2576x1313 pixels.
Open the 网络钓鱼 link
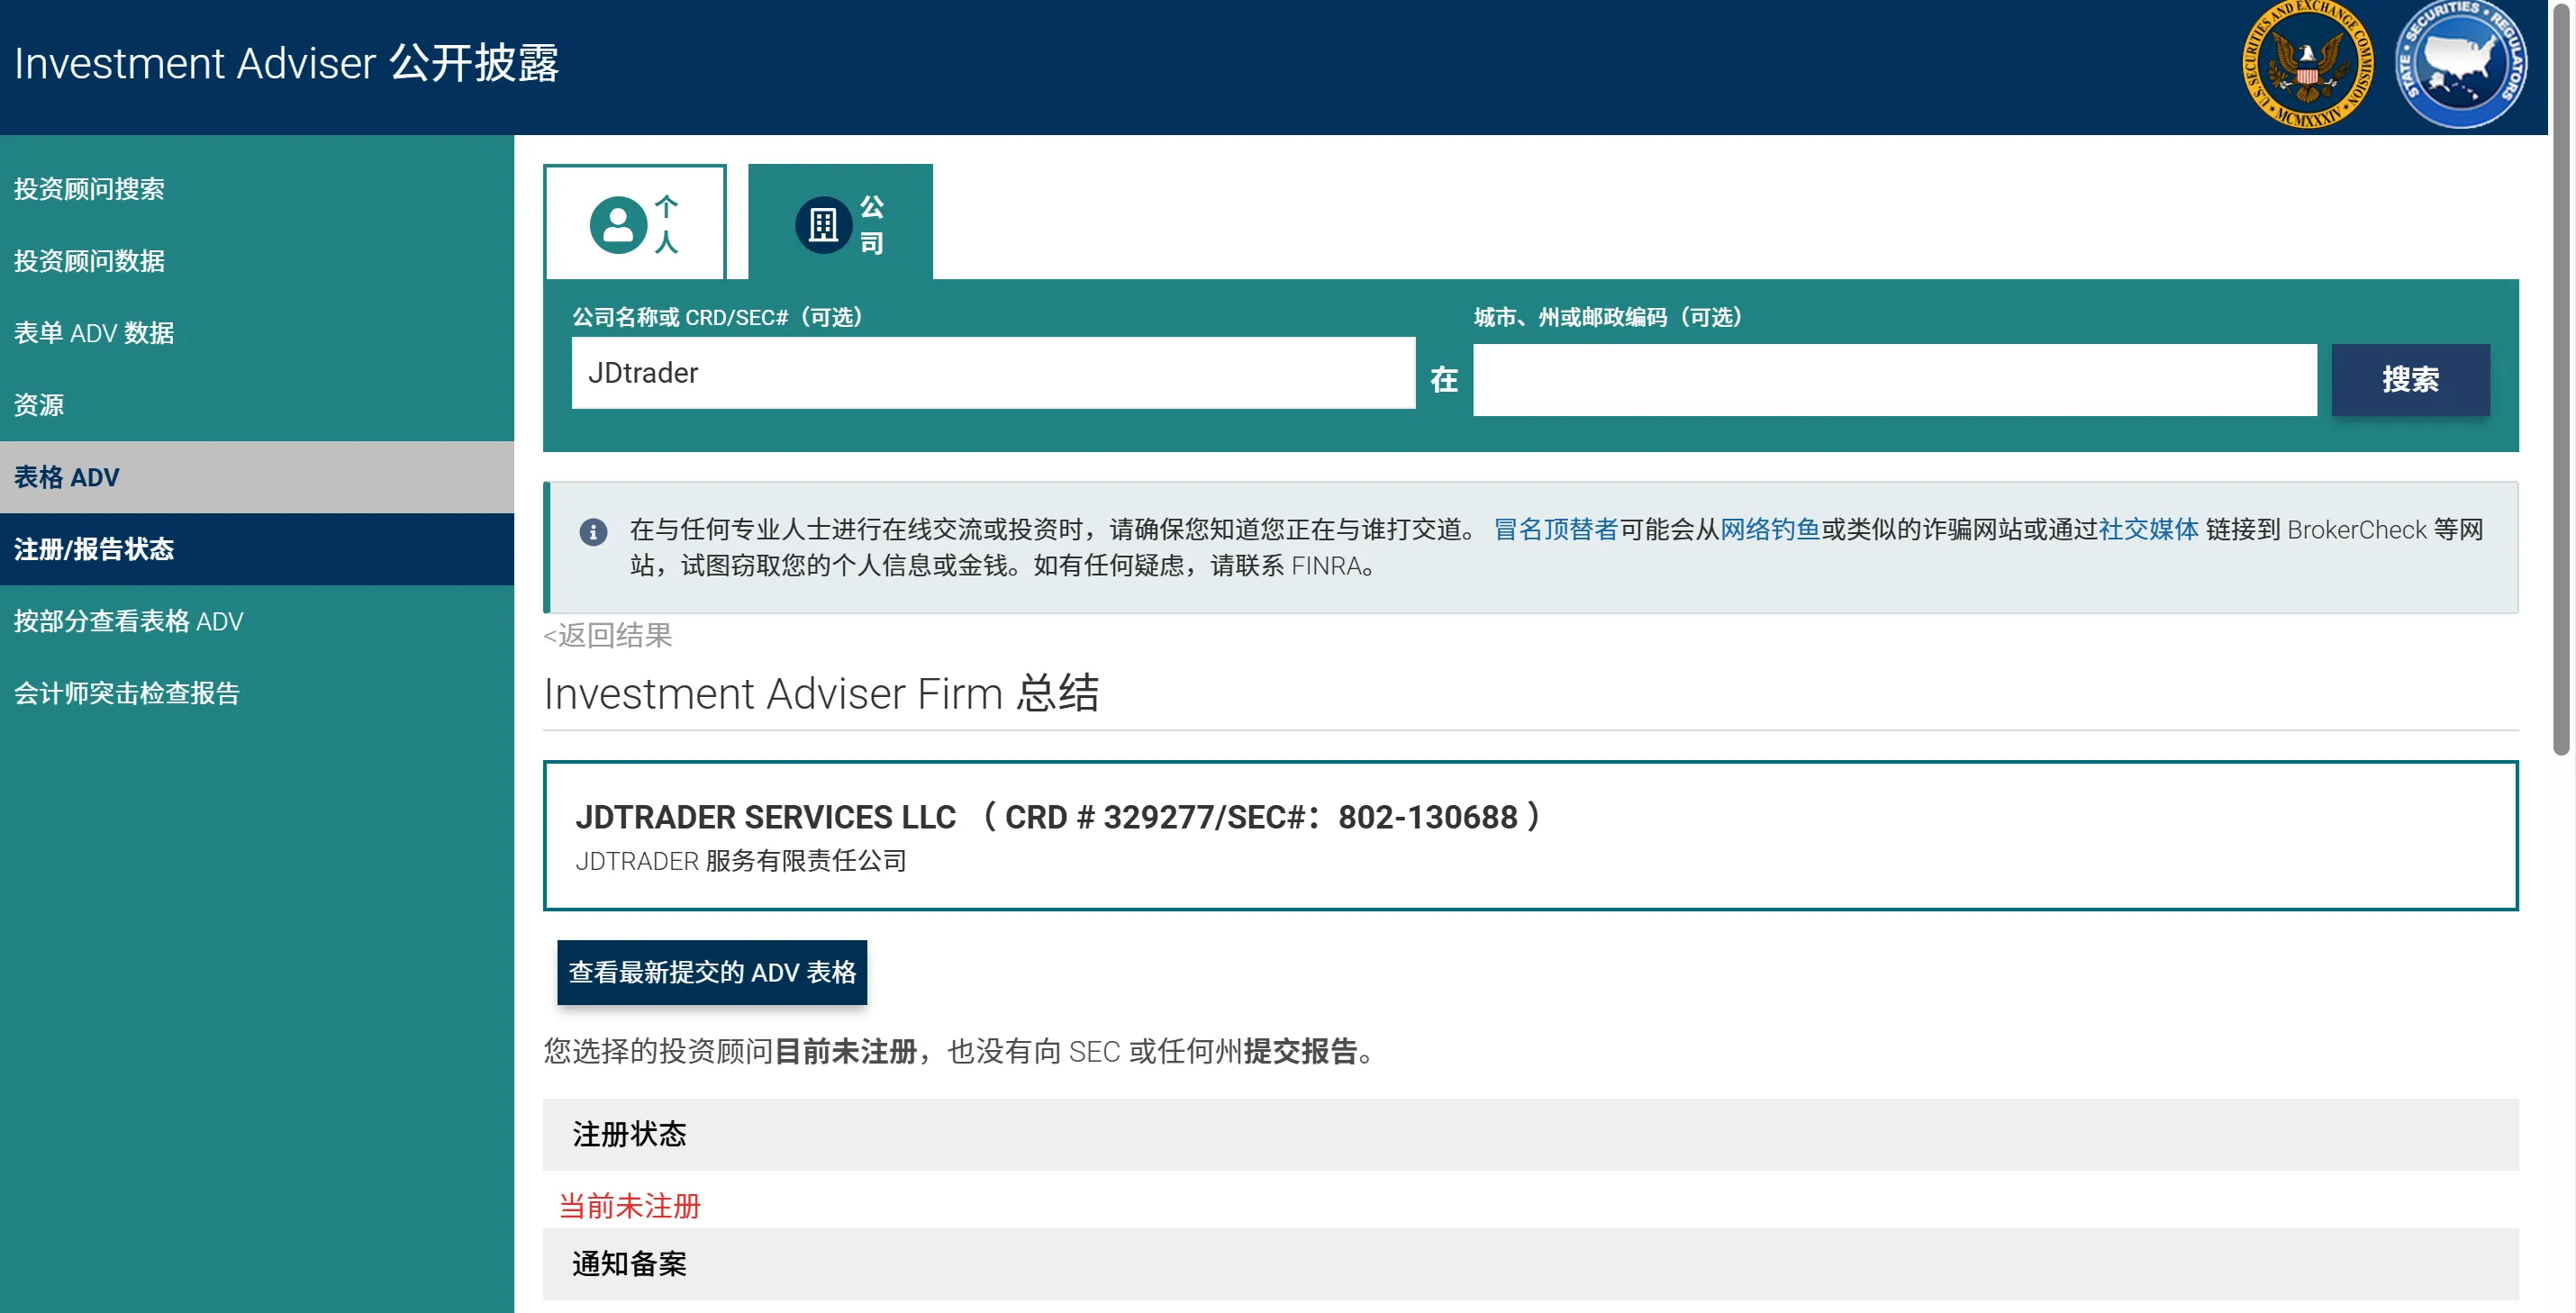click(x=1769, y=530)
